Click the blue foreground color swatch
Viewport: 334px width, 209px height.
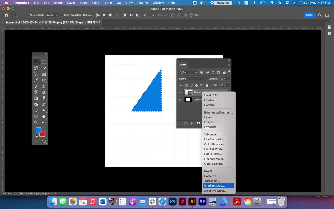(x=38, y=130)
